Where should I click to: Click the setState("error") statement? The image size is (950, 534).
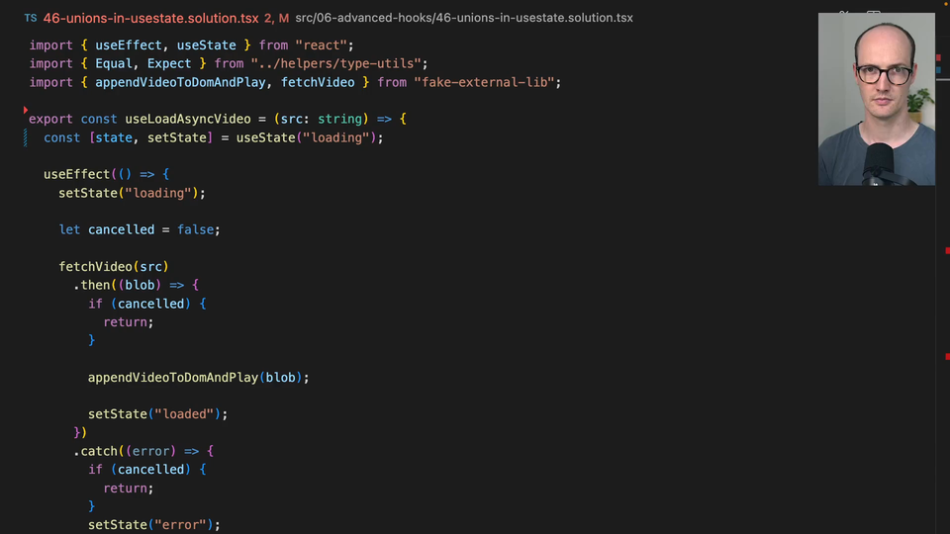coord(153,524)
